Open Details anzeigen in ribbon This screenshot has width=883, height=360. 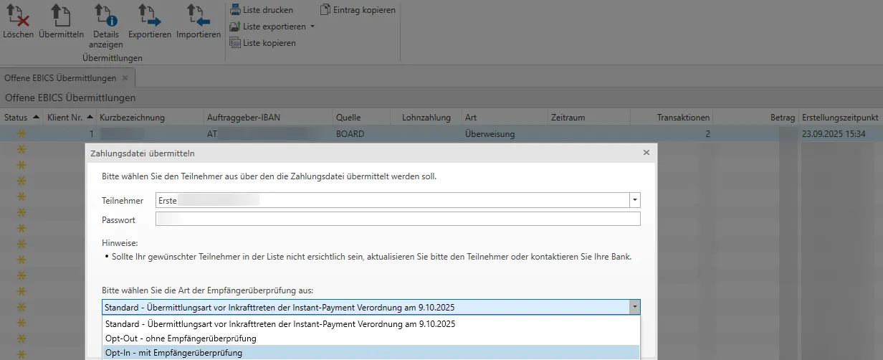coord(106,26)
